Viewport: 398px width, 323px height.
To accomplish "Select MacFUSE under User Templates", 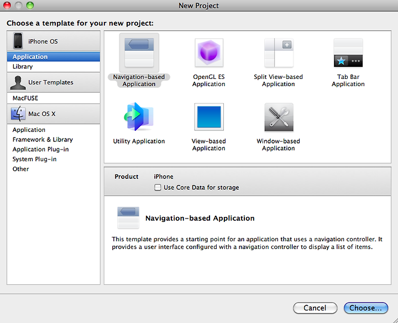I will 54,98.
